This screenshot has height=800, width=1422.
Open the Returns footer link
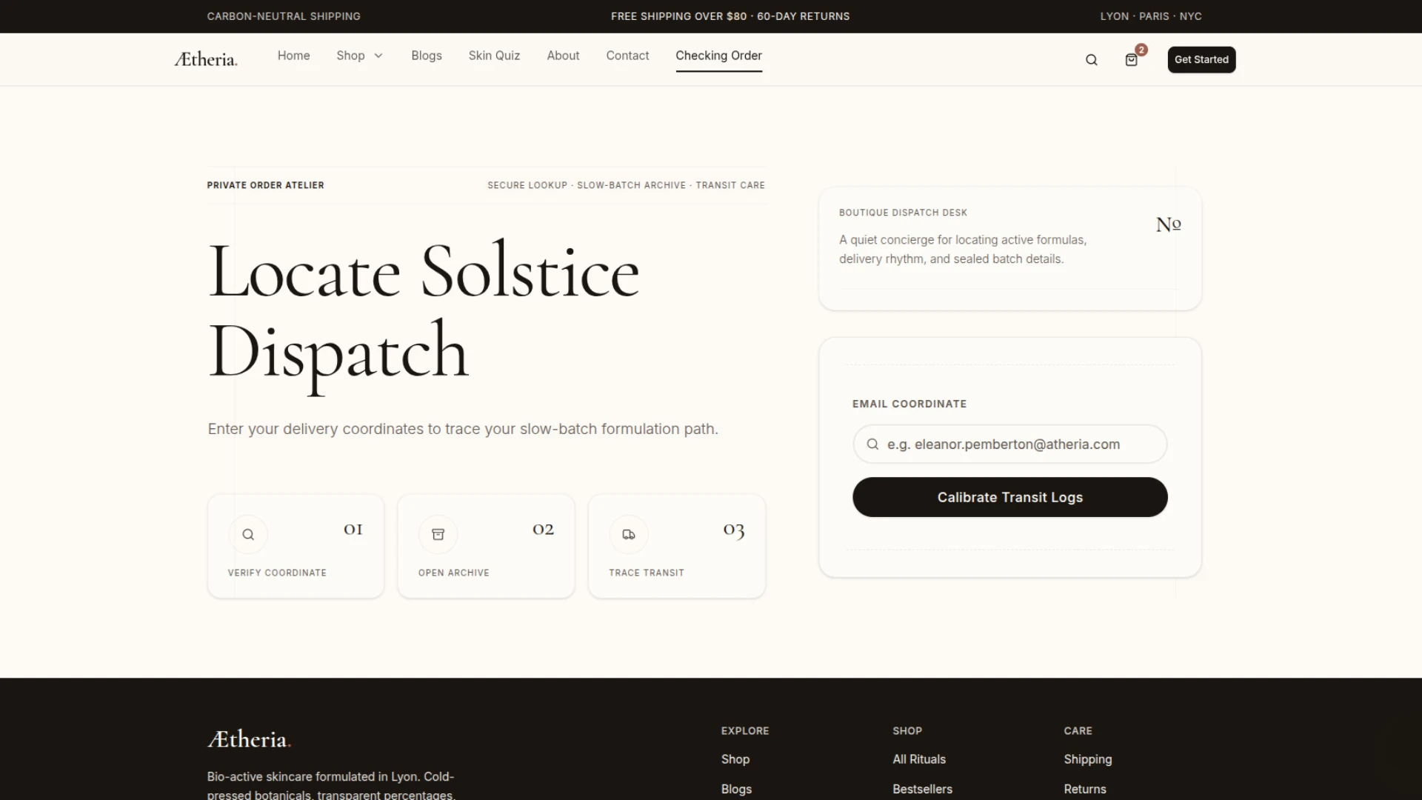[x=1085, y=789]
